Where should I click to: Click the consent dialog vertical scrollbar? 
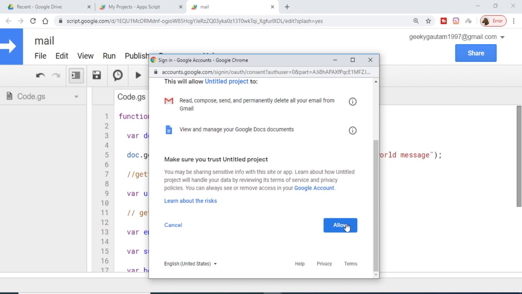[x=376, y=204]
